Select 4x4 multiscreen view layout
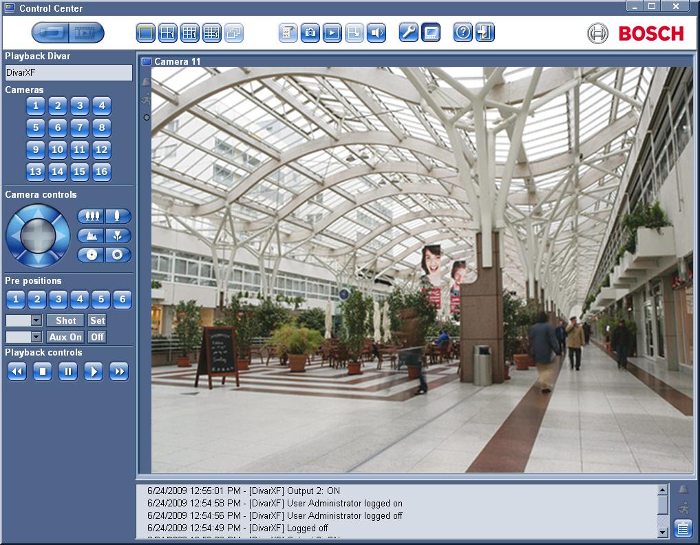 (x=212, y=32)
